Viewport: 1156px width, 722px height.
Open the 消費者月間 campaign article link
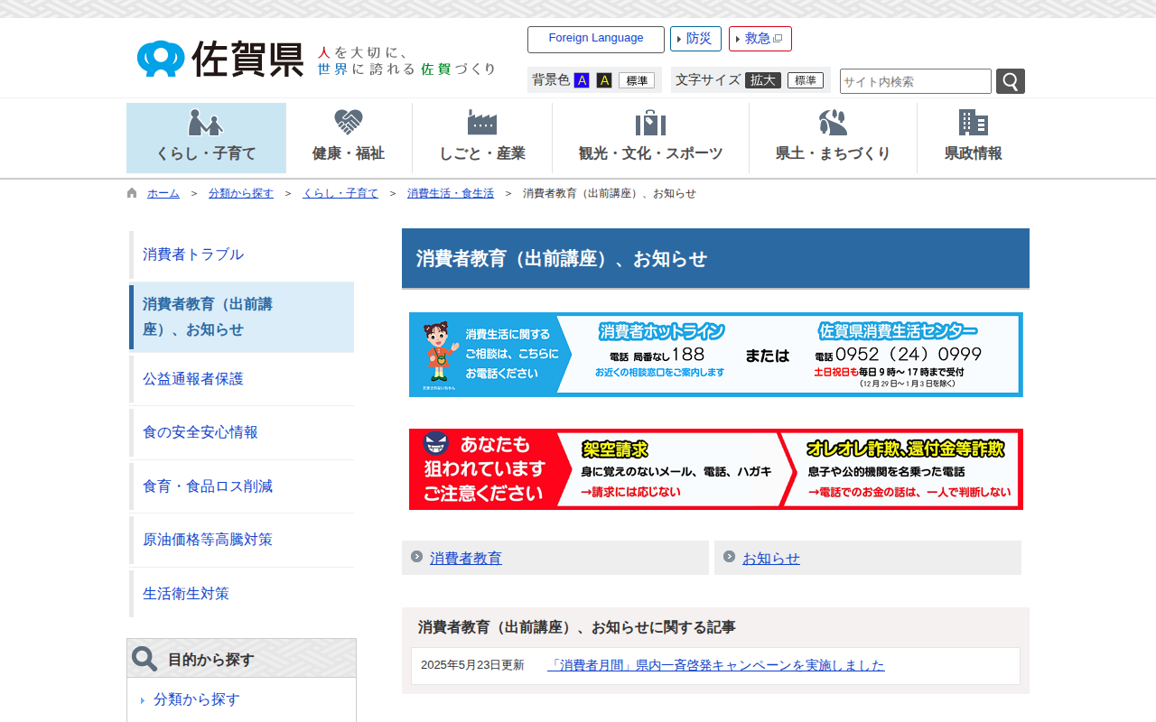[716, 665]
